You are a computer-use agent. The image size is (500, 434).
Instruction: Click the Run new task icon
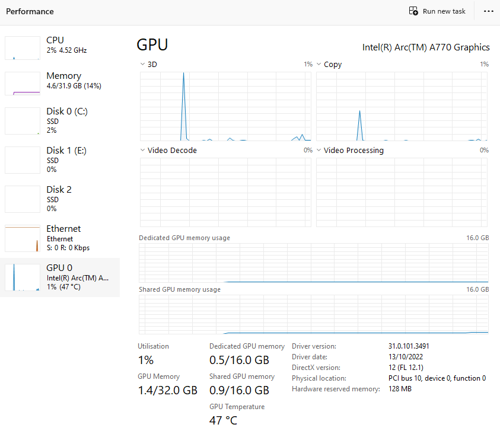412,11
